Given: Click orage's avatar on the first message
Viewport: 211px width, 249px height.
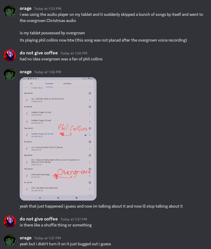Looking at the screenshot, I should 10,11.
